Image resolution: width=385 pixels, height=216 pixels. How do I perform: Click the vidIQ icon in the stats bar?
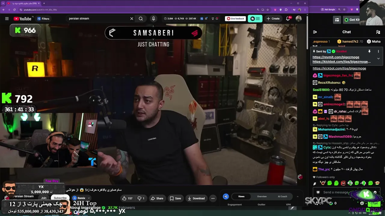tap(202, 19)
